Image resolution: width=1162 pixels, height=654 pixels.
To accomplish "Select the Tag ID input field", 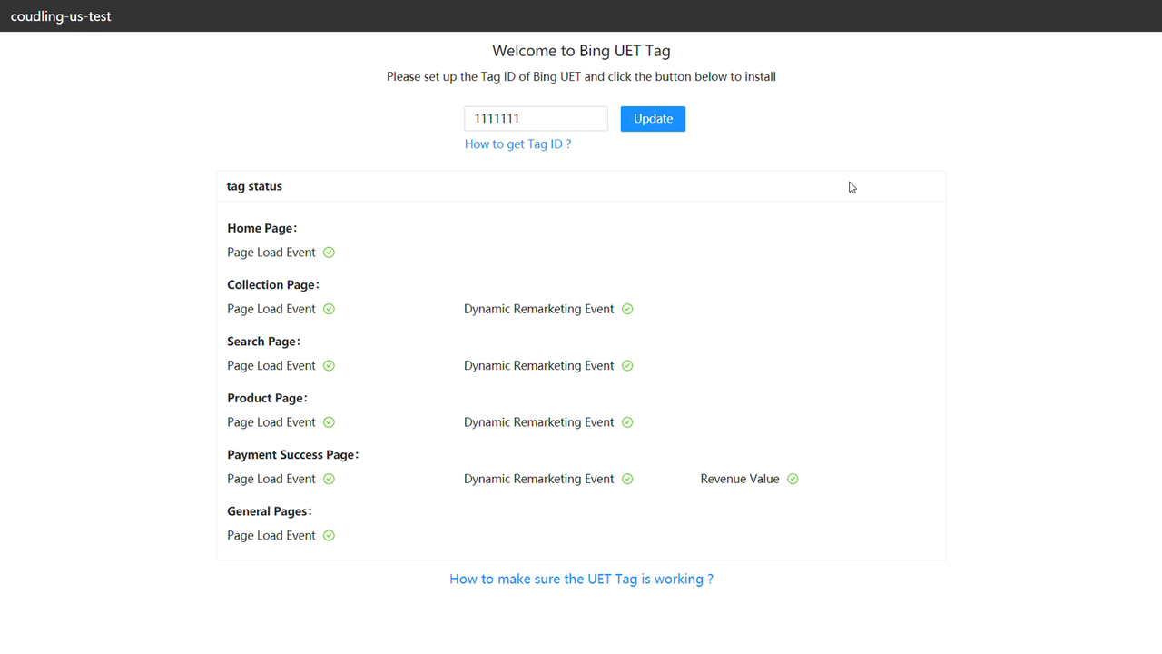I will pos(536,118).
